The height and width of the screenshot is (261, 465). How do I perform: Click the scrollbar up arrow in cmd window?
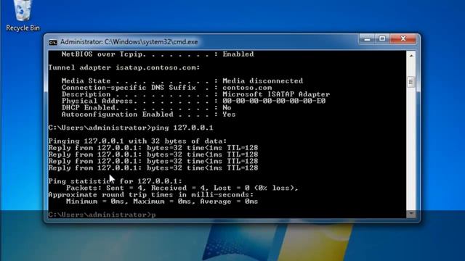pos(411,56)
